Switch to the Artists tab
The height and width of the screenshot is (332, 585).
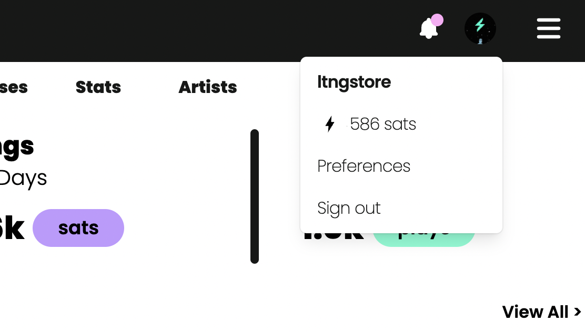[x=208, y=87]
